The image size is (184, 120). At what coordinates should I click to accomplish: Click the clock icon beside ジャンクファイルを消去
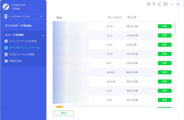coord(6,41)
